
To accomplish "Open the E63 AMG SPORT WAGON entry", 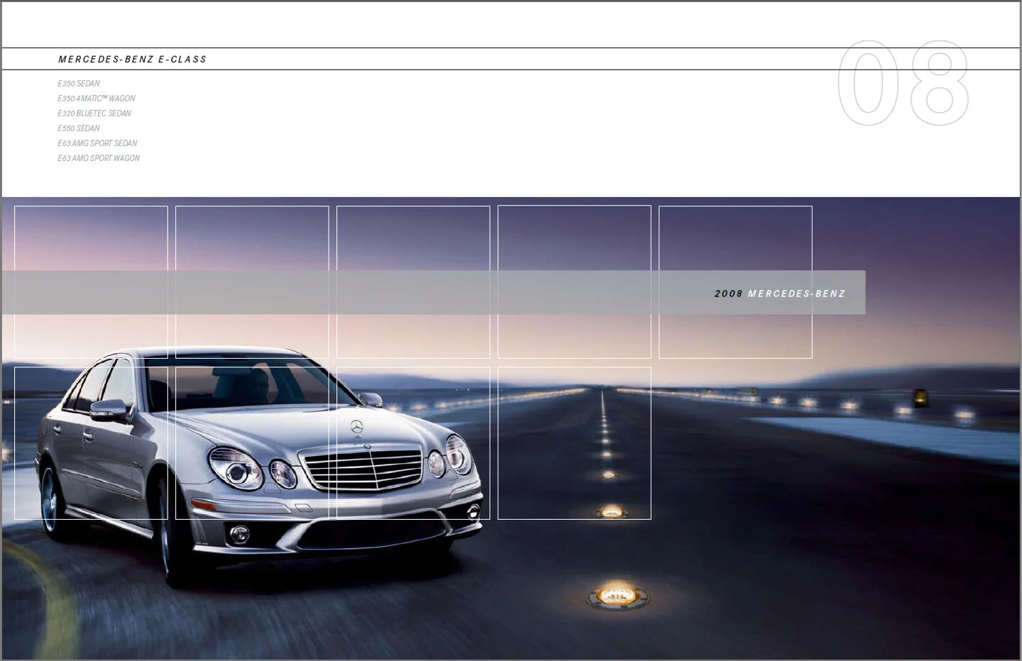I will pos(99,158).
